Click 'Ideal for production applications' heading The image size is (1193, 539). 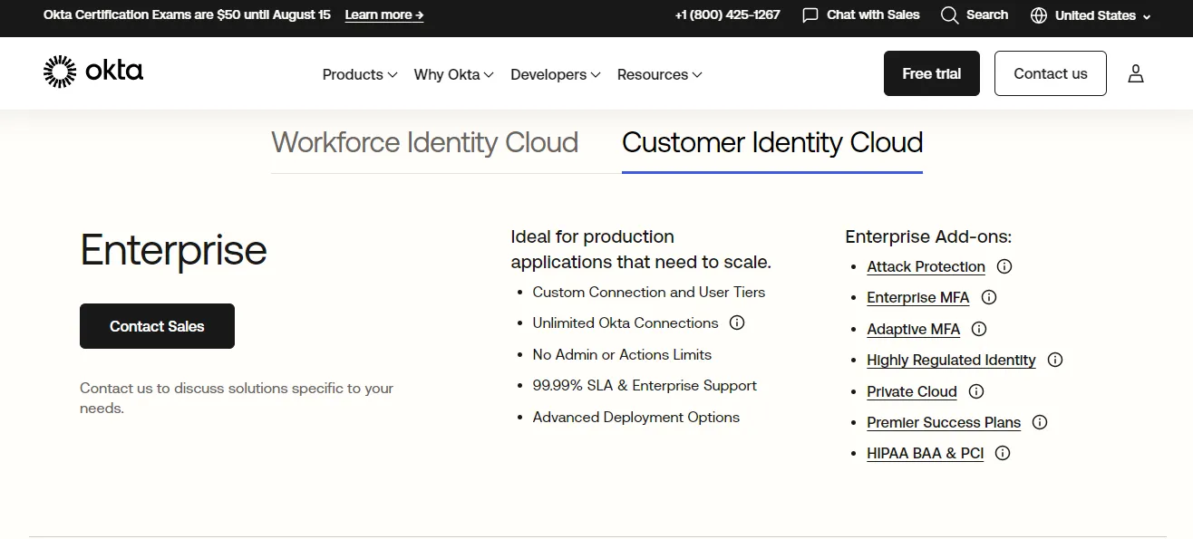pyautogui.click(x=641, y=249)
